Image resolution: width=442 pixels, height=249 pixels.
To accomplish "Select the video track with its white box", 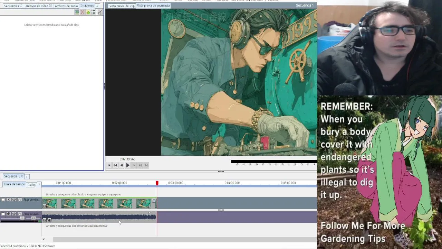I will 3,200.
